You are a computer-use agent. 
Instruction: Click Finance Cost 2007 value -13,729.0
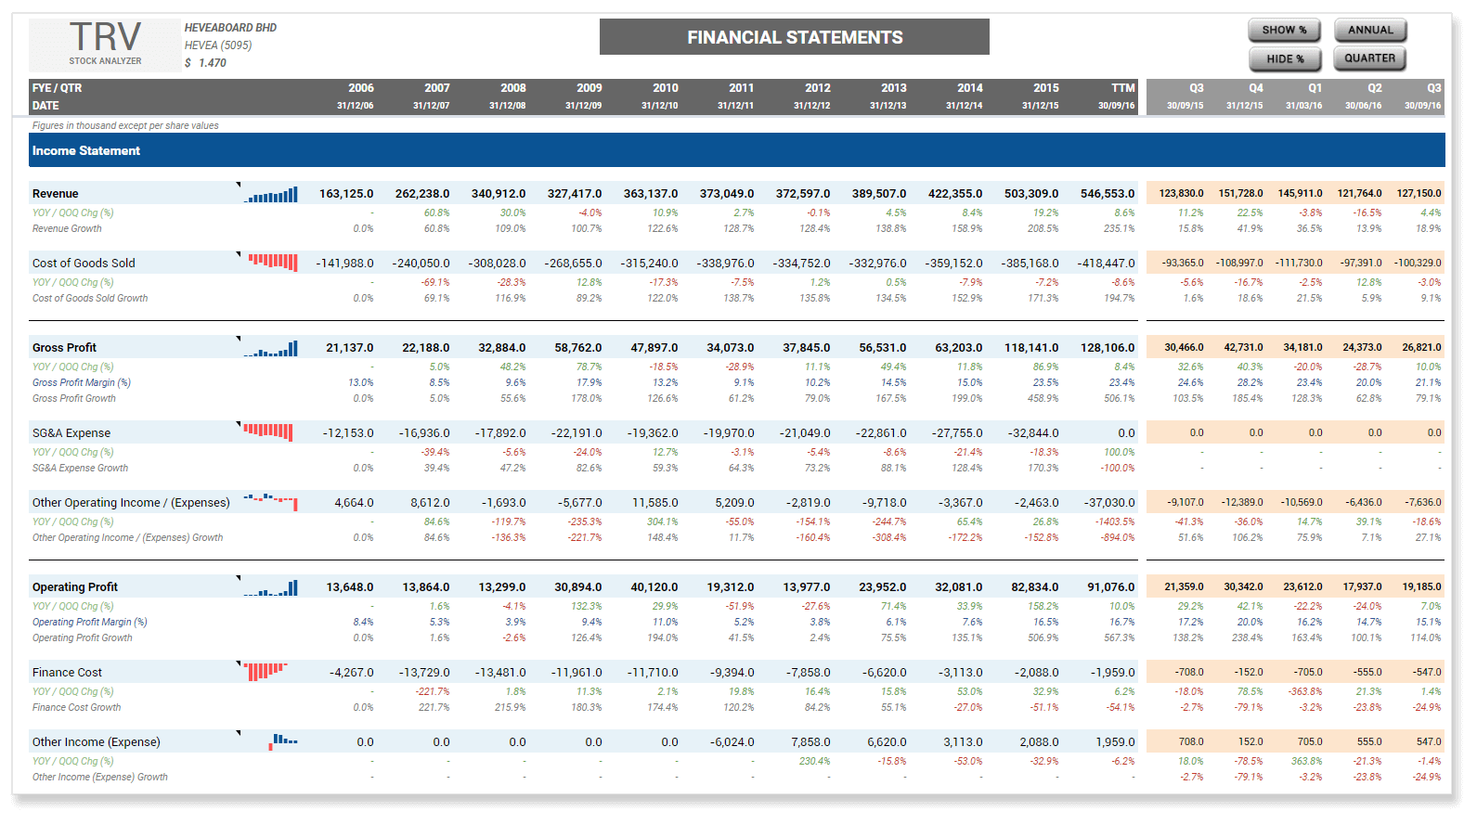click(x=424, y=673)
